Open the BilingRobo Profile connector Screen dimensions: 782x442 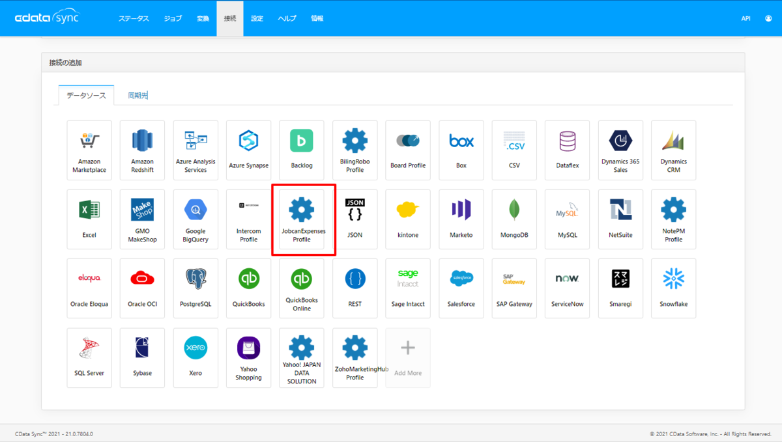tap(355, 150)
